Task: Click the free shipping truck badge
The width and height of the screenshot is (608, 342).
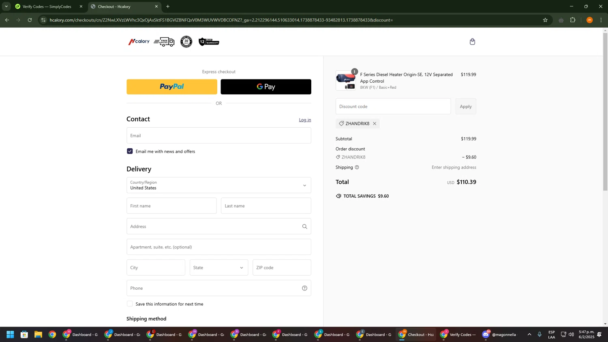Action: point(164,42)
